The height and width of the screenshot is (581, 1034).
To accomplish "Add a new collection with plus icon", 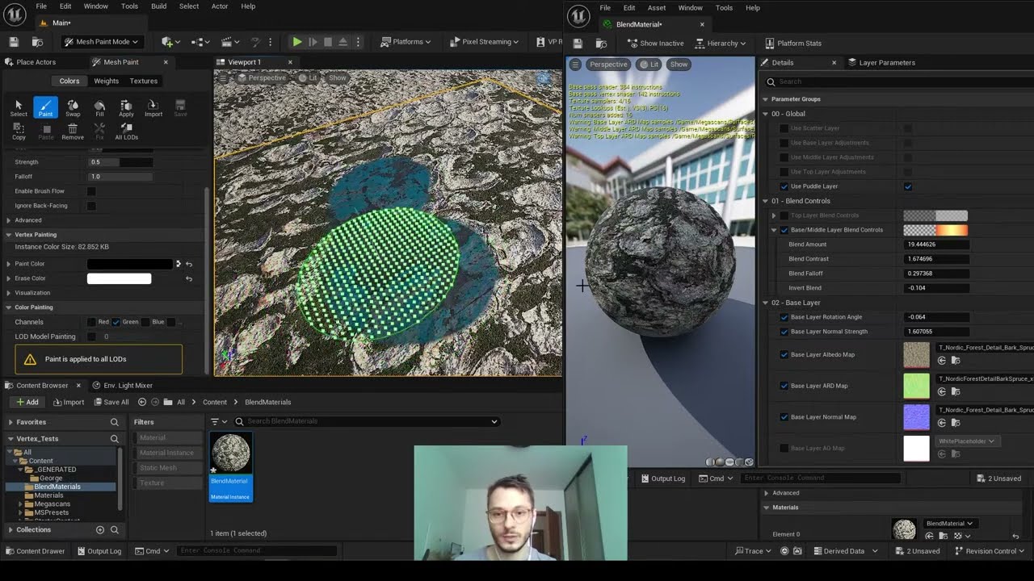I will click(100, 530).
